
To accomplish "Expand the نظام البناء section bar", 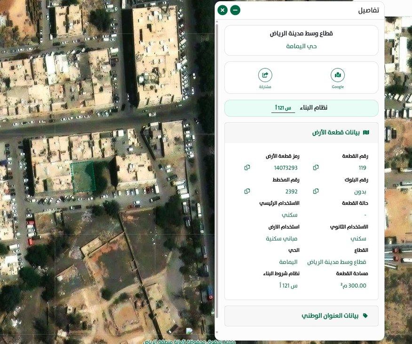I will click(301, 108).
